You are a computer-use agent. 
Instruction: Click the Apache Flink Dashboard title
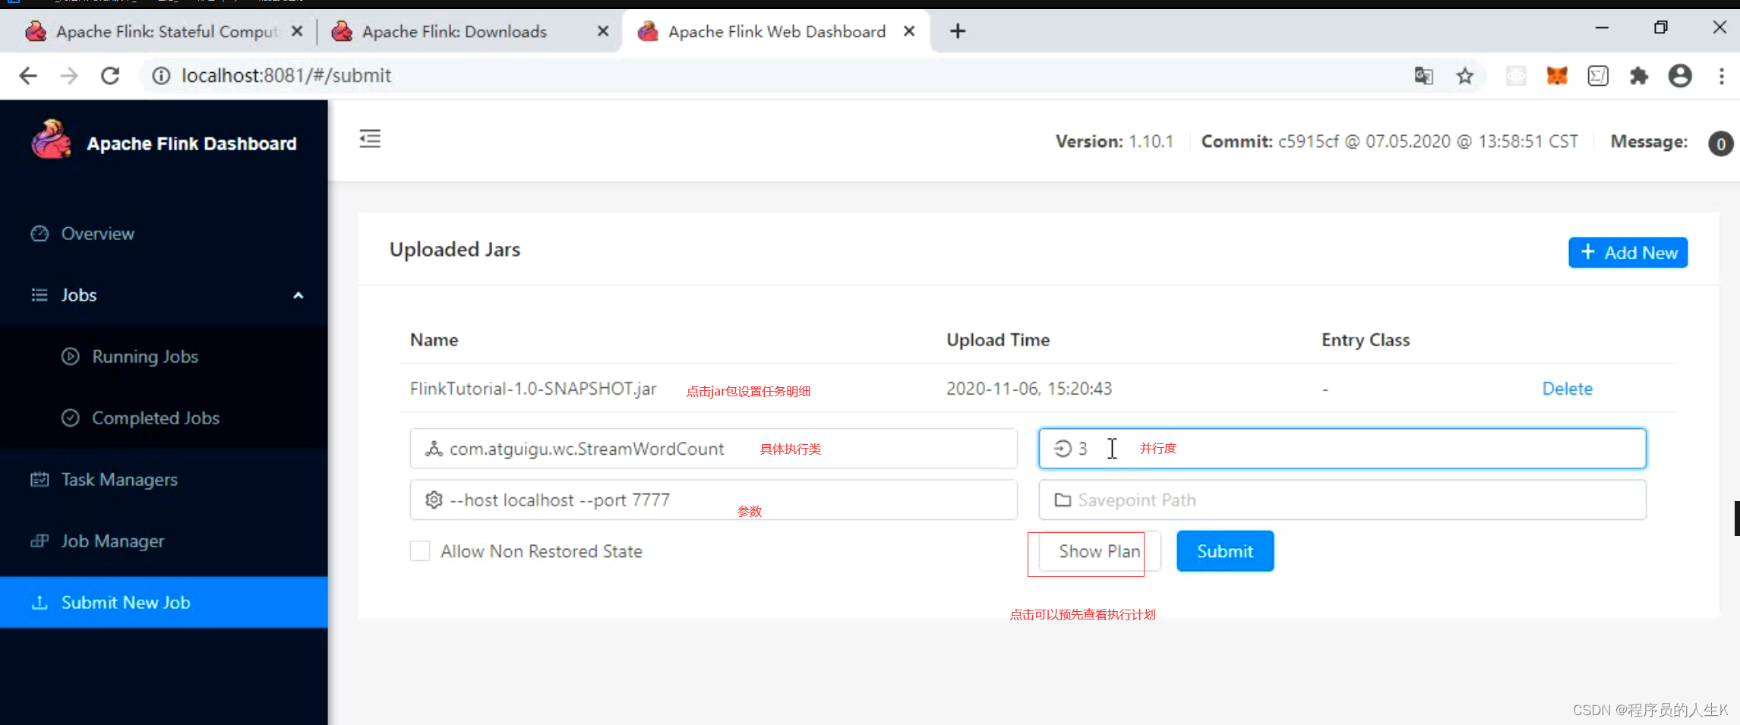point(191,143)
